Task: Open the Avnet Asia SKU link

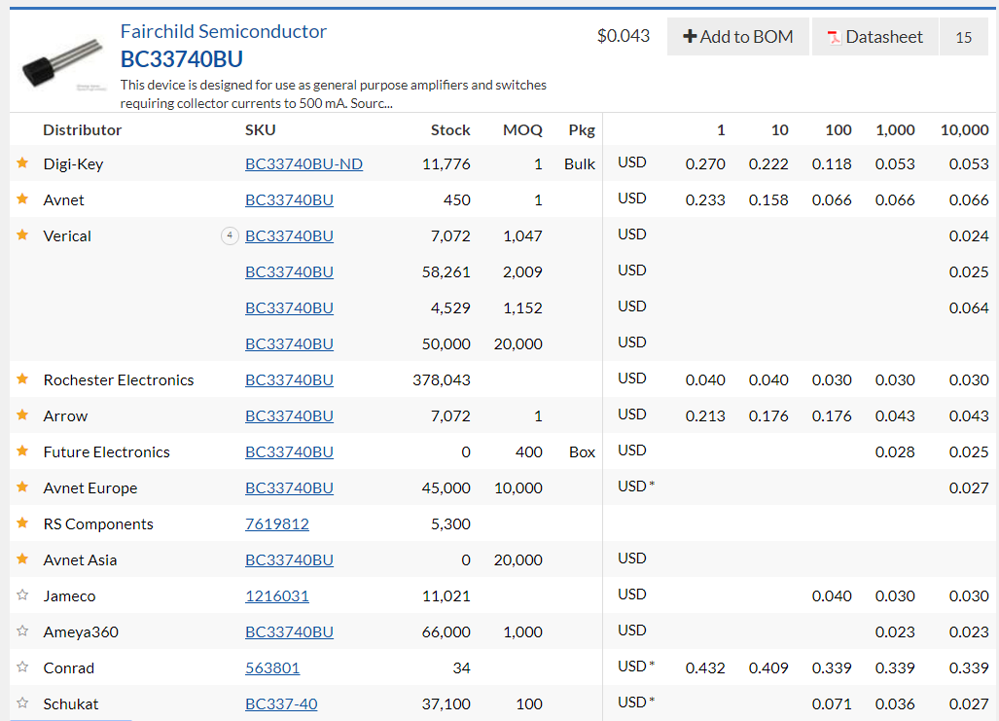Action: [x=289, y=559]
